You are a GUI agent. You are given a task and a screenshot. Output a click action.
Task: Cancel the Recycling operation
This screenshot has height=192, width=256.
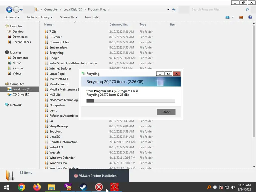click(166, 112)
